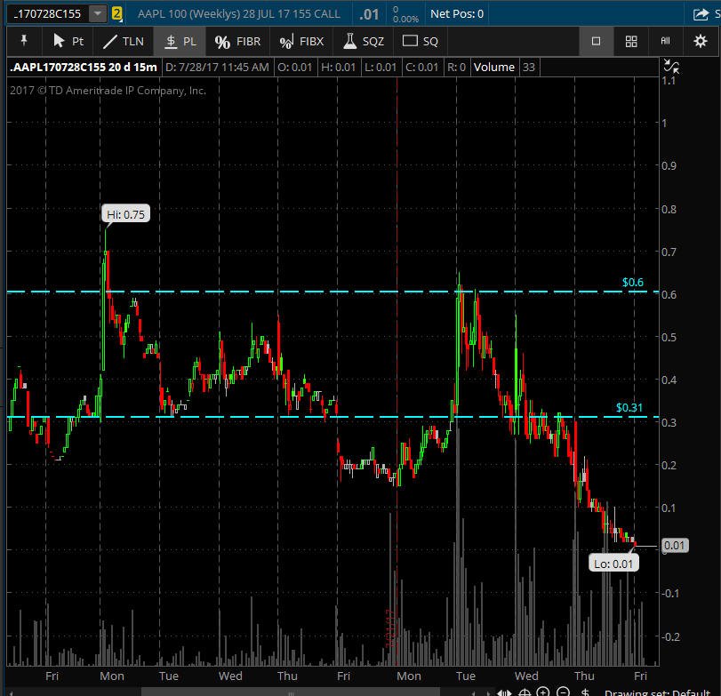
Task: Click the AAPL 100 Weeklys 155 CALL description
Action: coord(238,14)
